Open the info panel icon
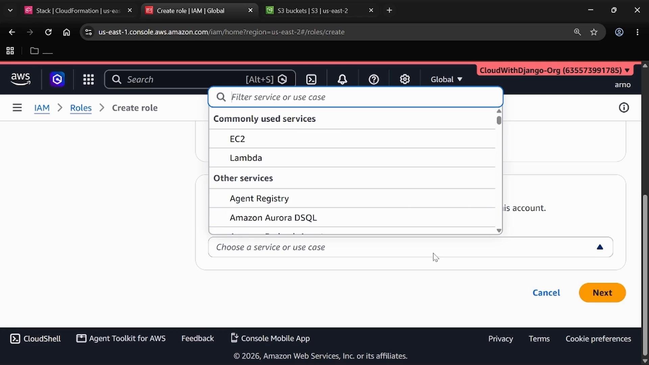The image size is (649, 365). coord(624,108)
